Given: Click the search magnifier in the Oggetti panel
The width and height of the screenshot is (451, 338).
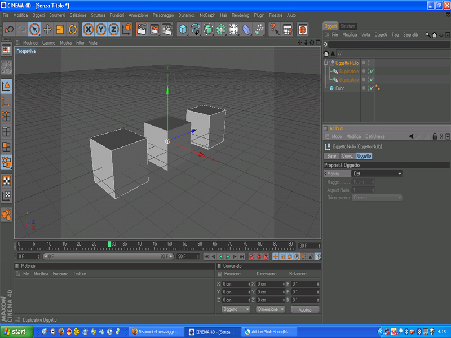Looking at the screenshot, I should coord(428,35).
